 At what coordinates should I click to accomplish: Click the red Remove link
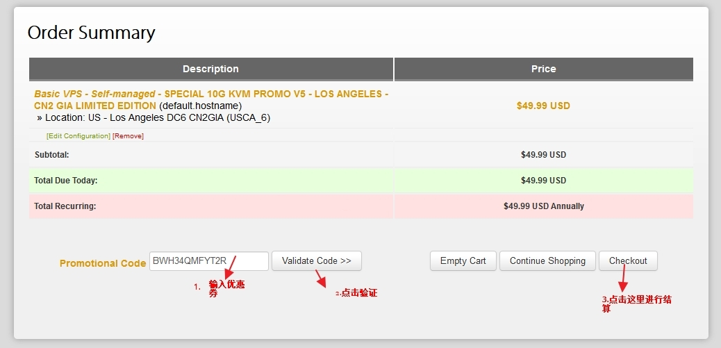(x=129, y=136)
